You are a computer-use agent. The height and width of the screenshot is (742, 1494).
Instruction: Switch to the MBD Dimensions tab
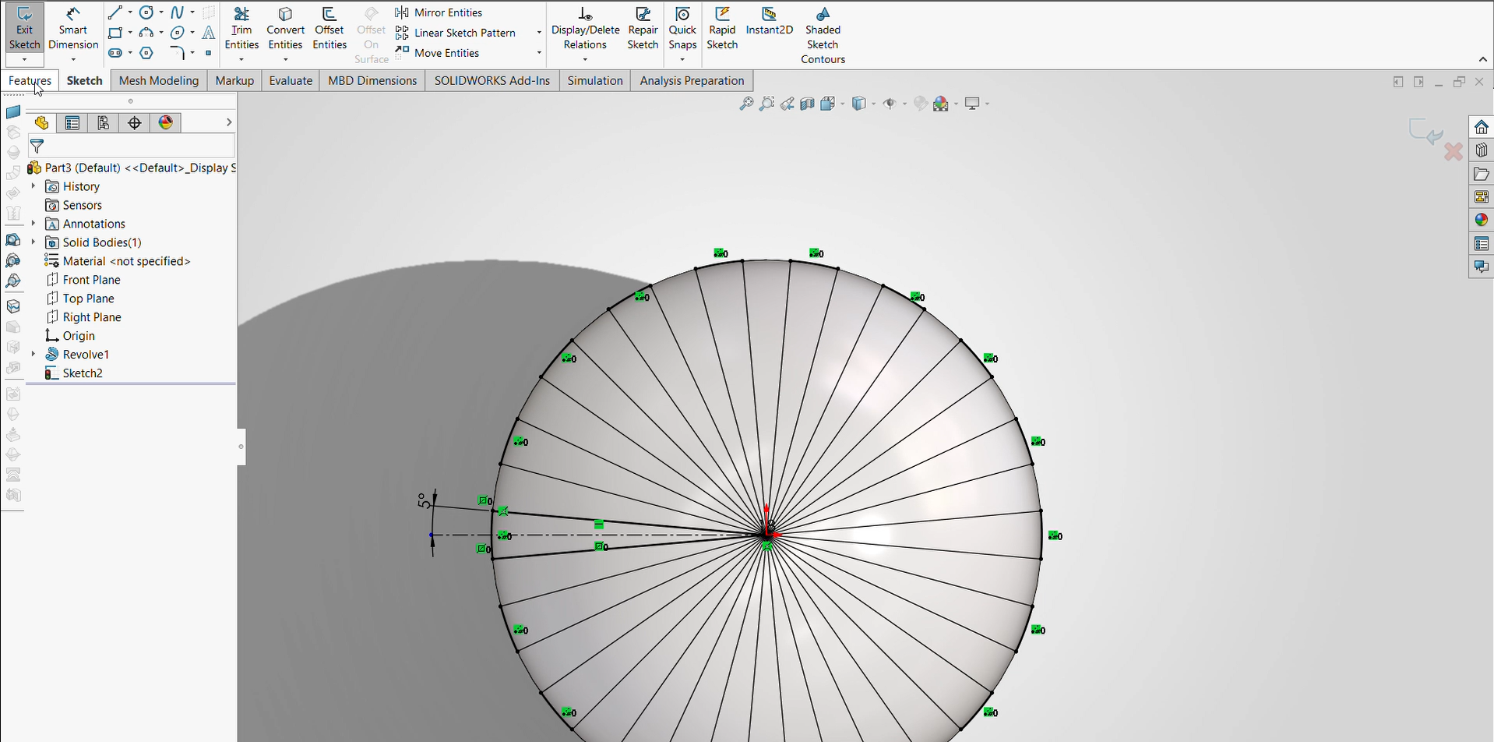(372, 80)
